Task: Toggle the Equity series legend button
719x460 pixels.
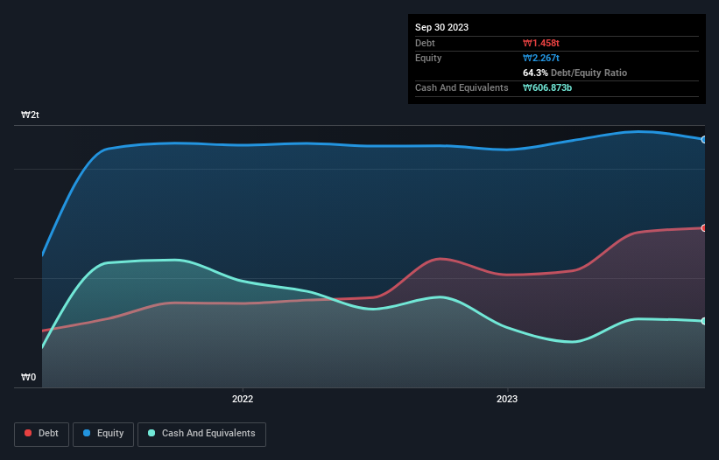Action: click(x=103, y=434)
